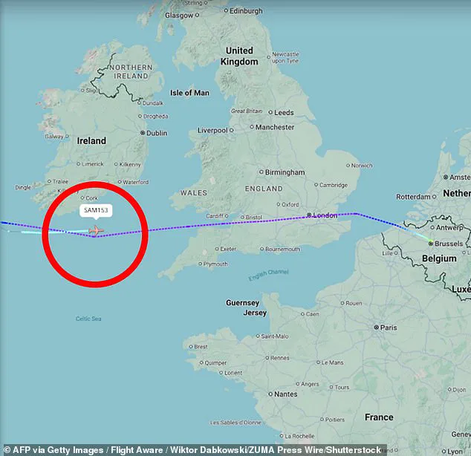
Task: Select the Dublin city marker
Action: pos(143,133)
